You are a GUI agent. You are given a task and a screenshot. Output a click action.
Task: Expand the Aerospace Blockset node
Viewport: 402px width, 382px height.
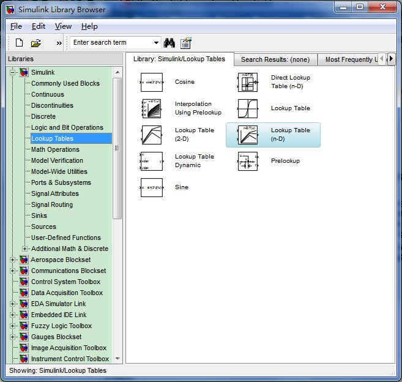pyautogui.click(x=12, y=260)
